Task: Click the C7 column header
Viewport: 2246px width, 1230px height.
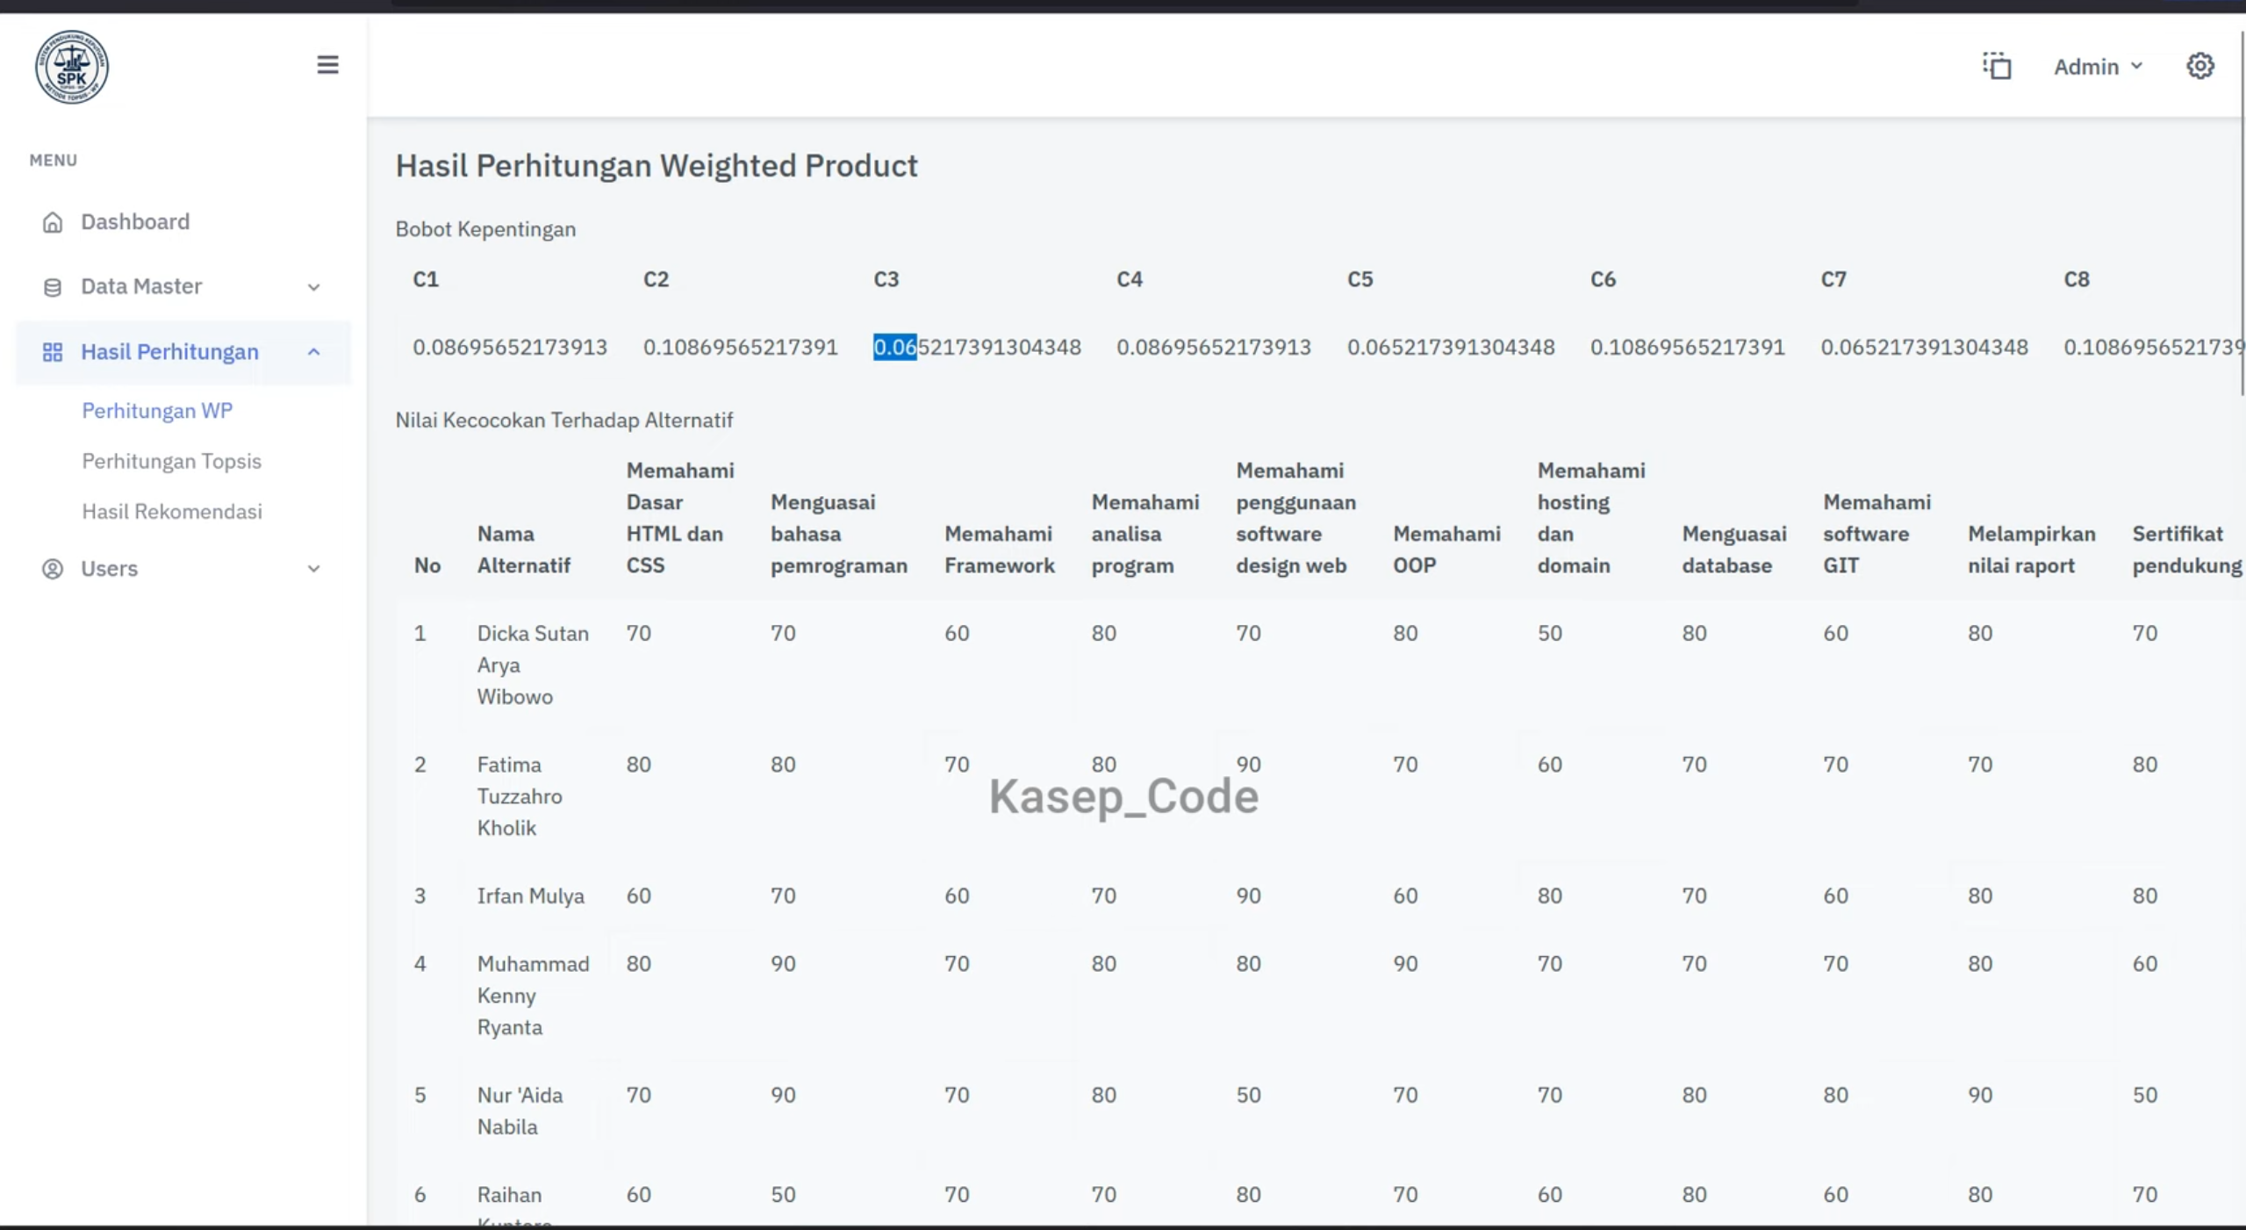Action: point(1833,279)
